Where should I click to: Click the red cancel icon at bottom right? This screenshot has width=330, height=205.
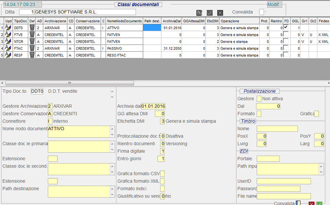[312, 203]
